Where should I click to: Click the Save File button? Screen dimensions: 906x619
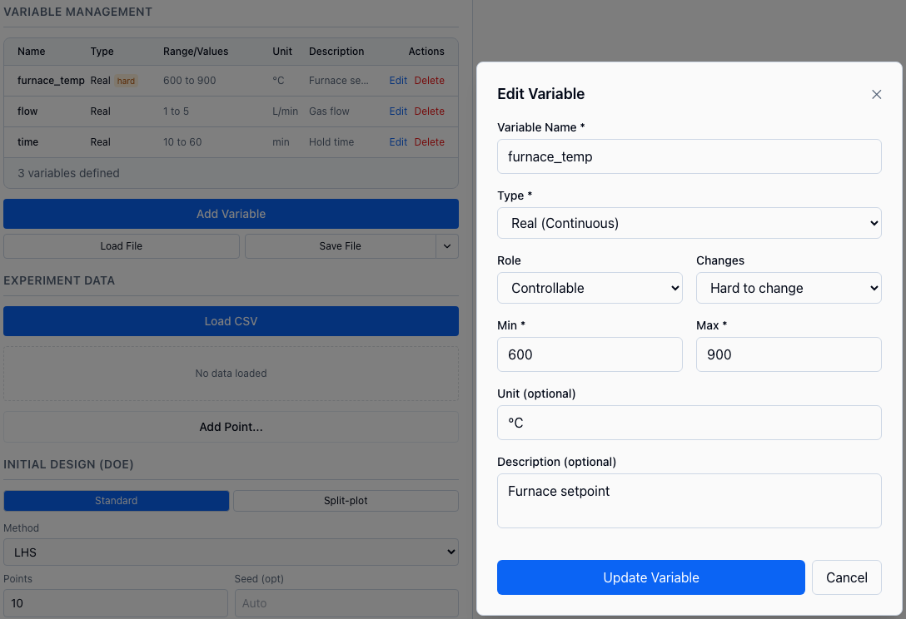(341, 246)
